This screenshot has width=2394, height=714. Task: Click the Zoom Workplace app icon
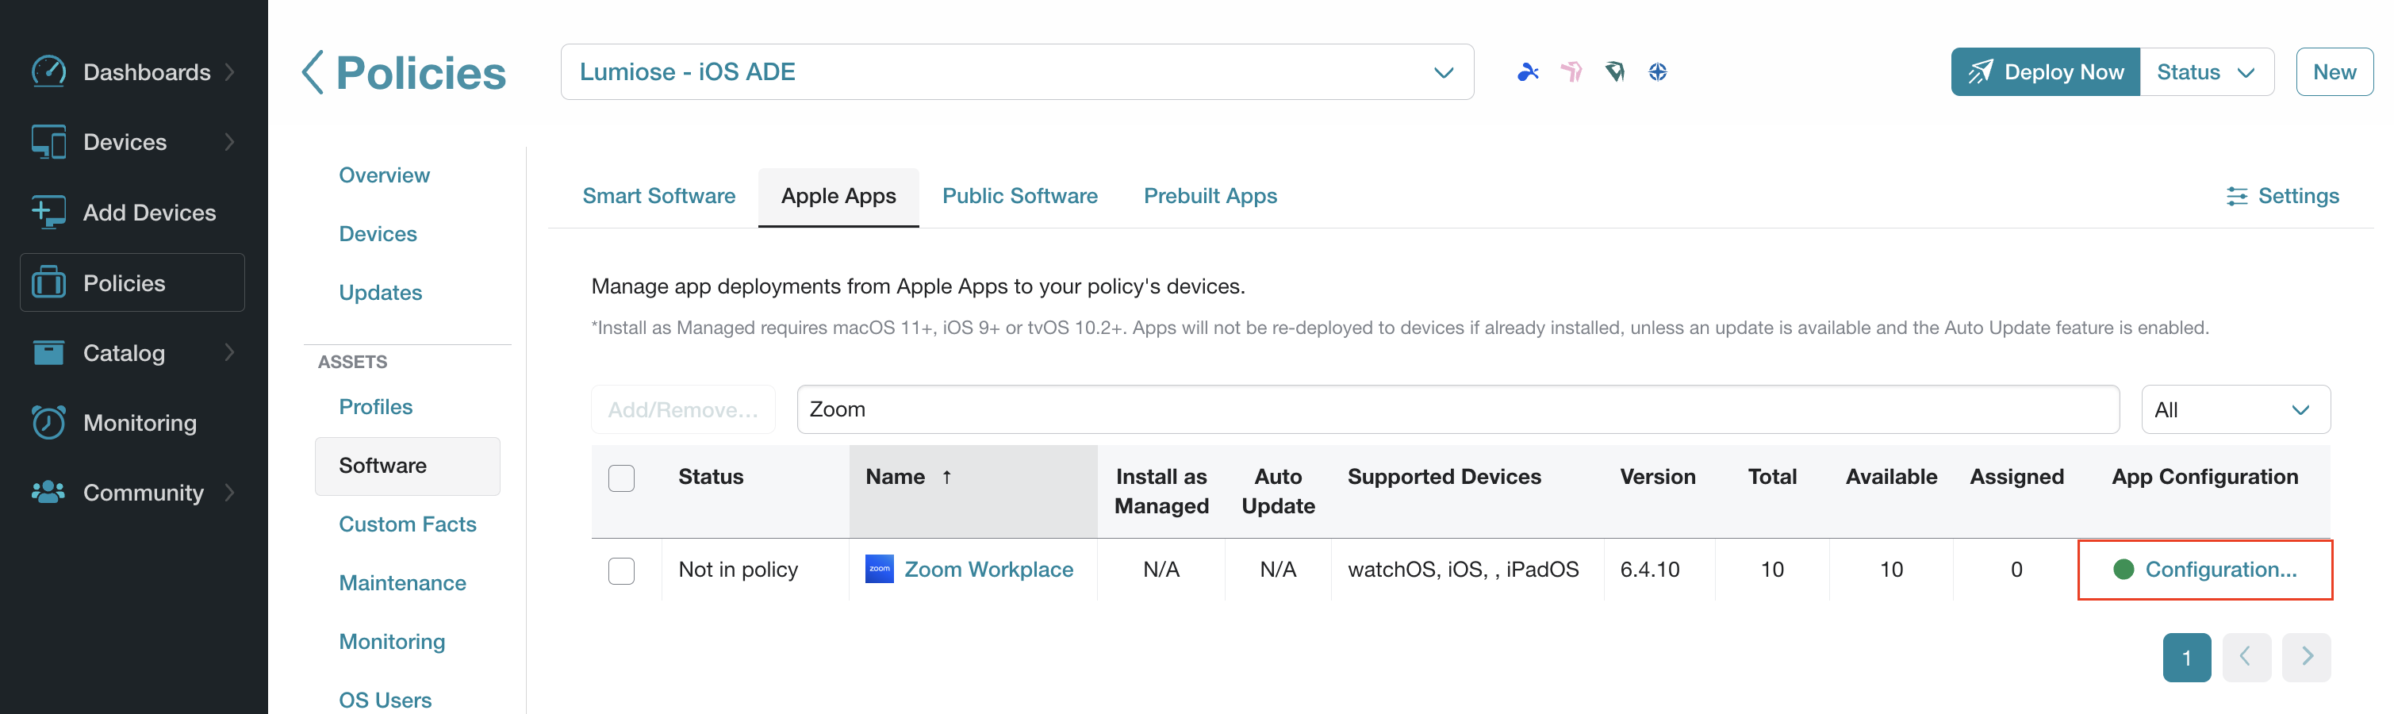[x=879, y=569]
